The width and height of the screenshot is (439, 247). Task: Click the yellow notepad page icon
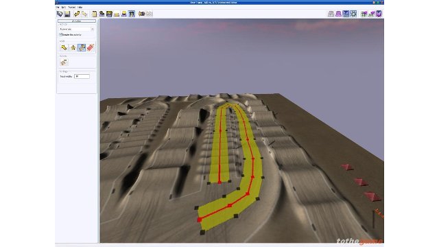coord(95,14)
